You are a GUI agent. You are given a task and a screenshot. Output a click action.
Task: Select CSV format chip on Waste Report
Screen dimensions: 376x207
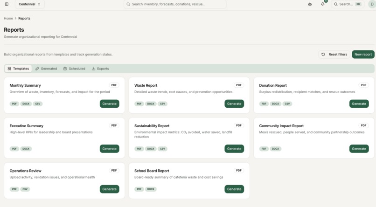pos(162,104)
